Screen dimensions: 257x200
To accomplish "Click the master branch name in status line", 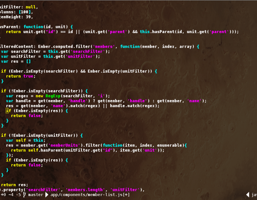I will click(x=36, y=195).
